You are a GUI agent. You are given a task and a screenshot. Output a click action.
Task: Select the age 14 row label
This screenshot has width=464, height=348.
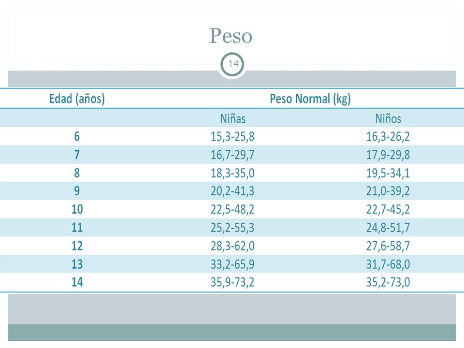[77, 282]
